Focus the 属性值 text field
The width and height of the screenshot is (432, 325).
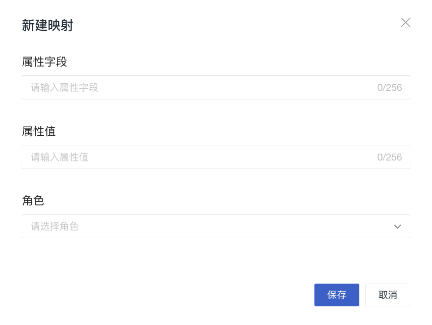202,157
